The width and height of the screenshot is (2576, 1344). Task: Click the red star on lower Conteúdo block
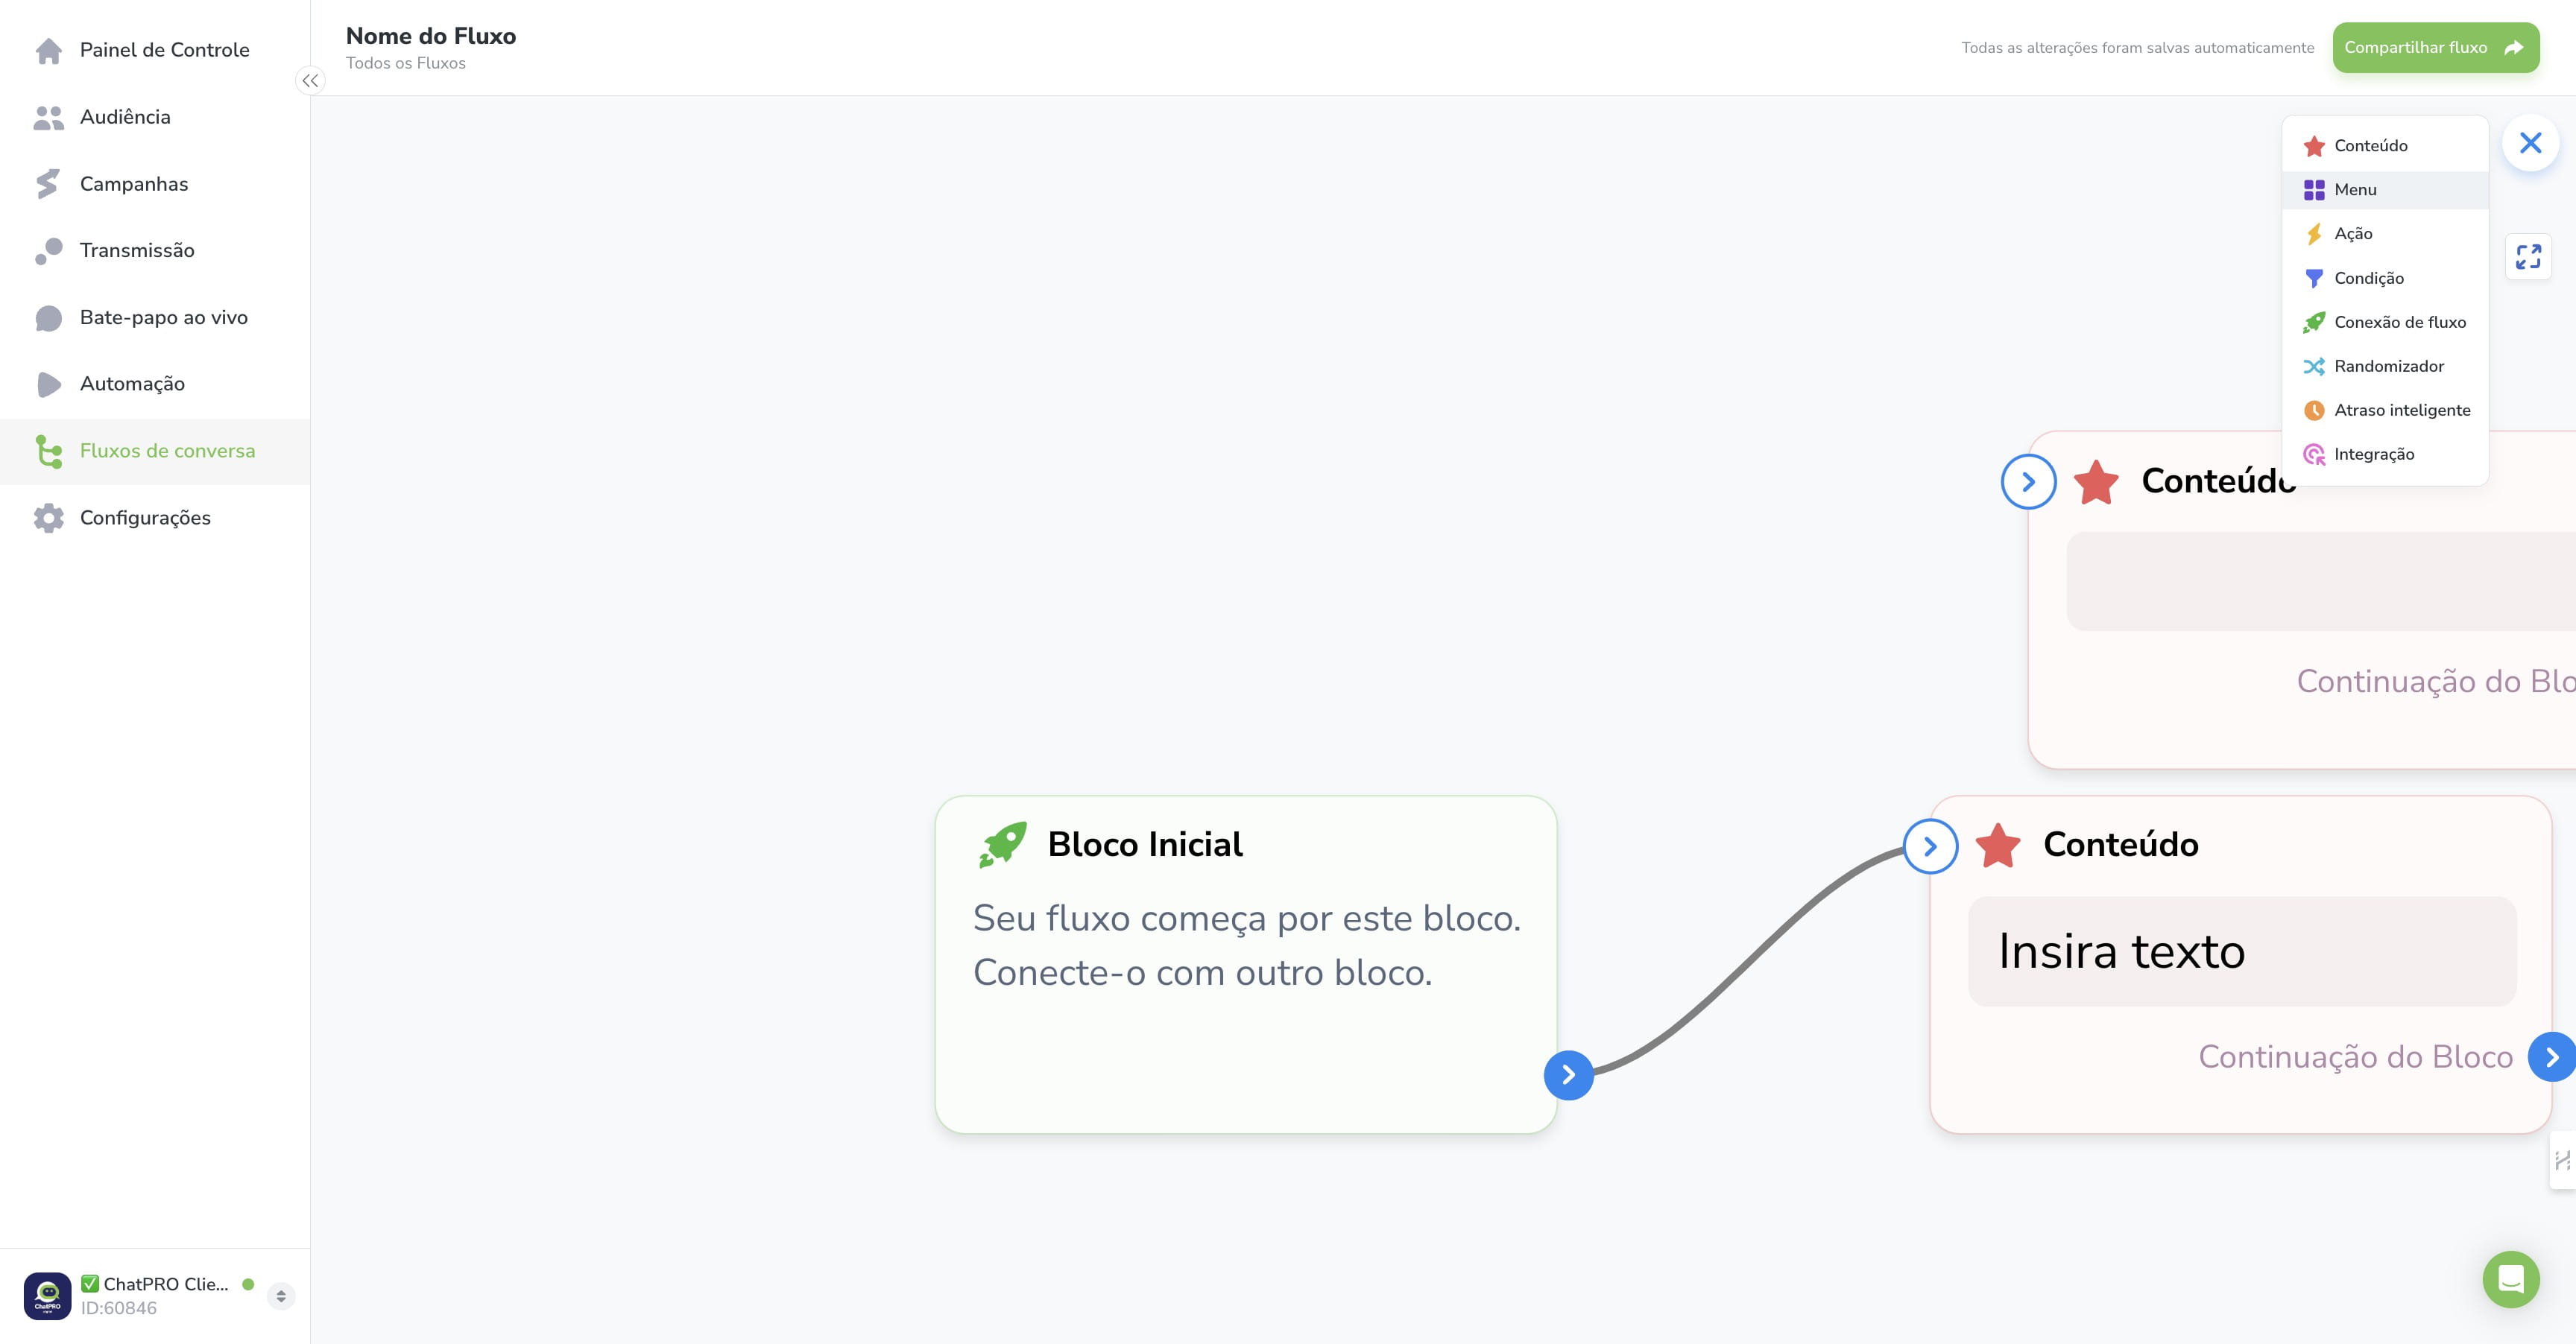(1998, 846)
